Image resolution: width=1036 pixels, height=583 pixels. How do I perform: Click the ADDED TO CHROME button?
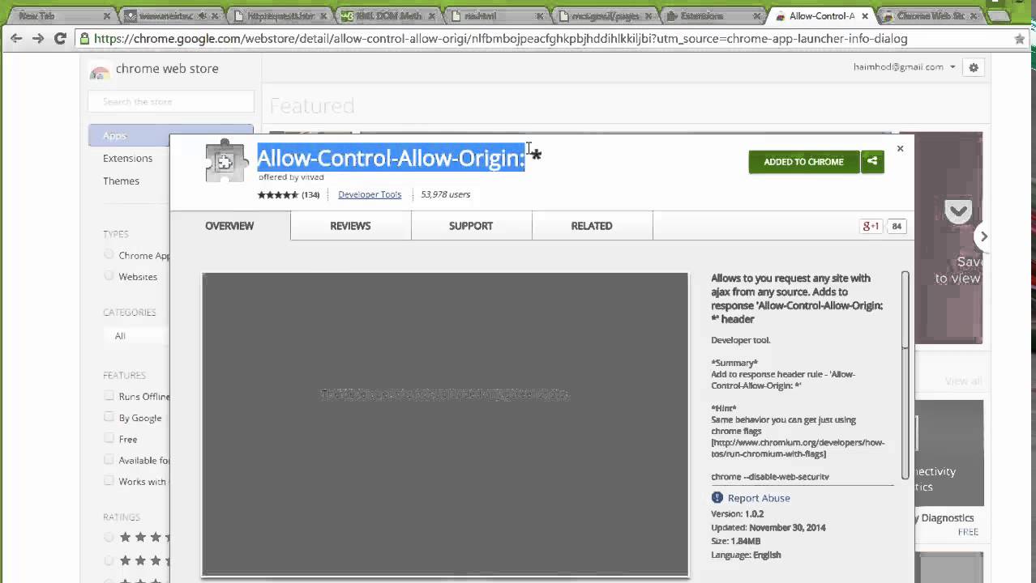point(803,162)
